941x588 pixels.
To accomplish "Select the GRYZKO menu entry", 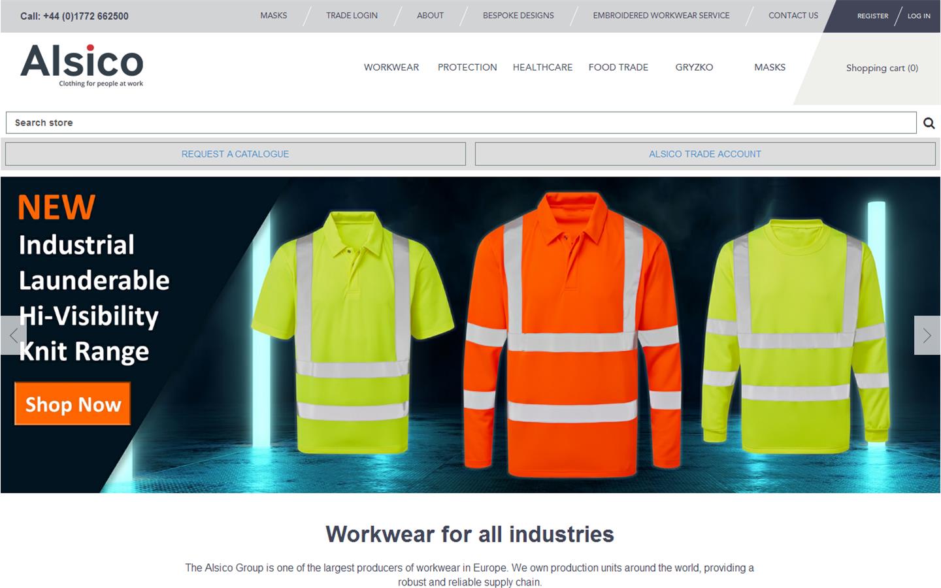I will (694, 67).
